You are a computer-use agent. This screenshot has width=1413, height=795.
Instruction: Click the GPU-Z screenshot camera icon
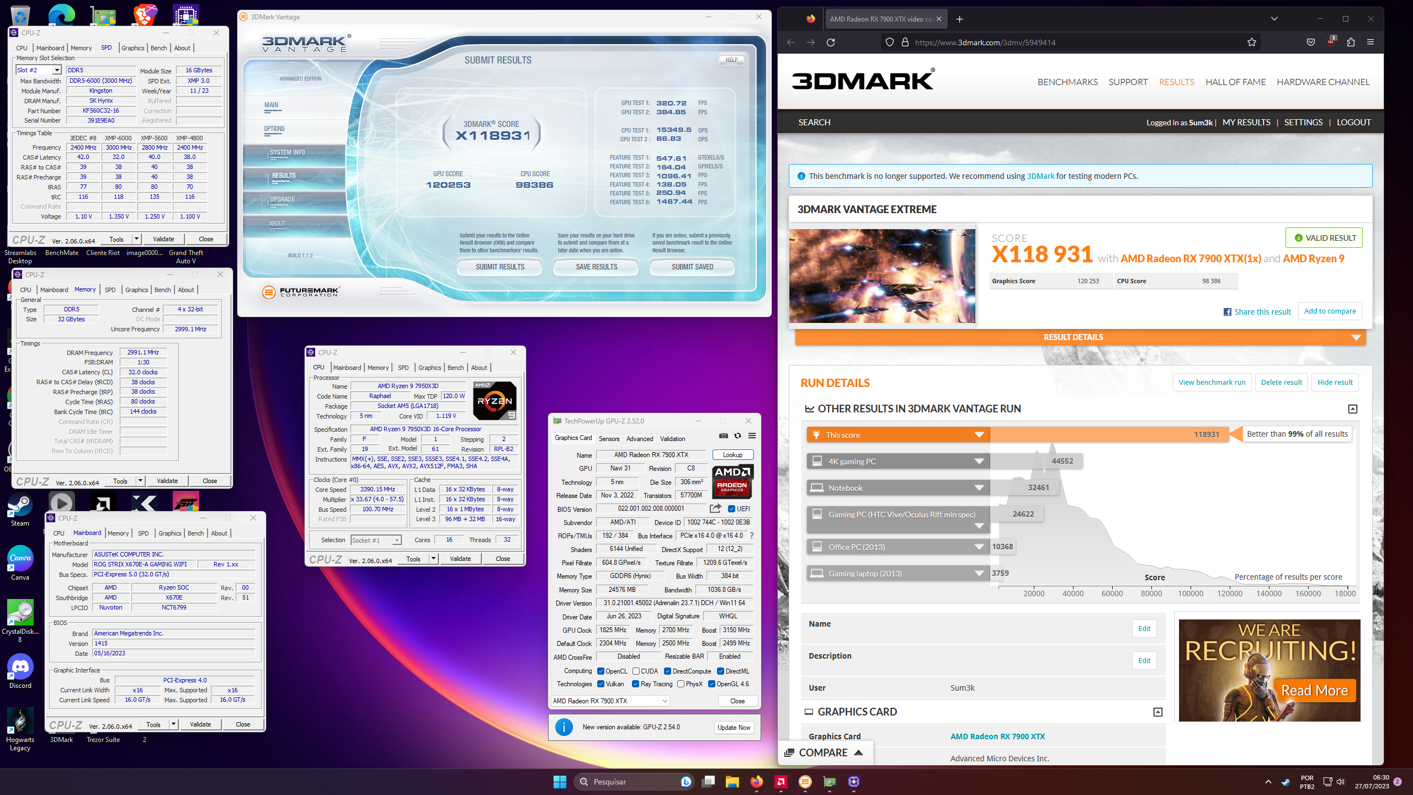[723, 436]
